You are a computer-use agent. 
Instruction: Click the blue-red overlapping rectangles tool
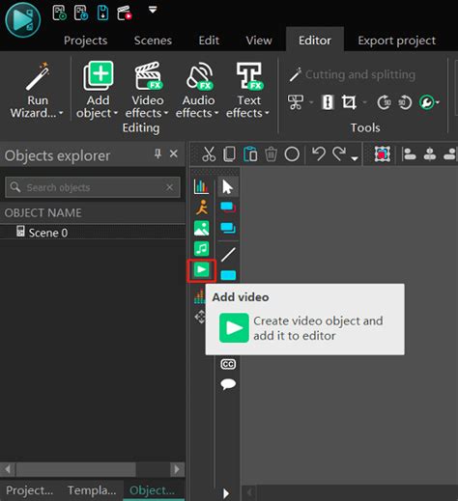pos(228,208)
